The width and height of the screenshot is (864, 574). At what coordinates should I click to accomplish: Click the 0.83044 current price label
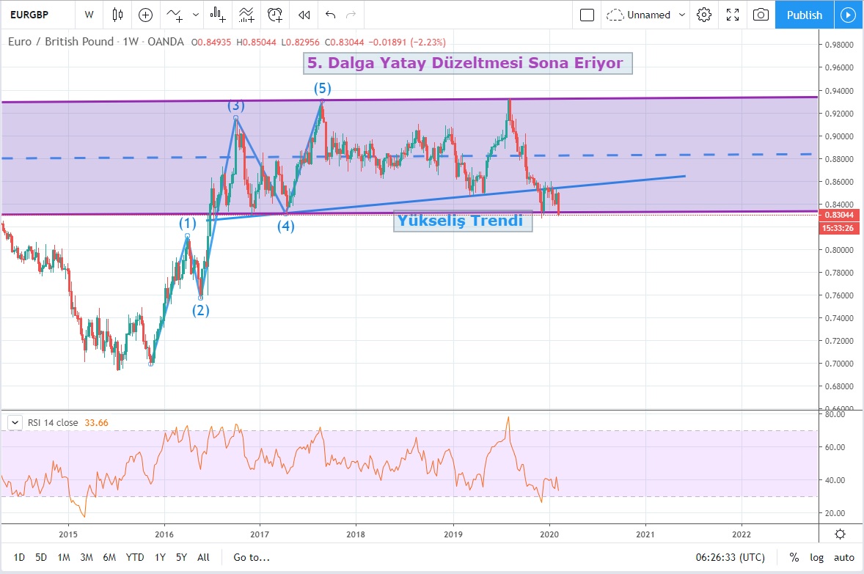click(839, 215)
